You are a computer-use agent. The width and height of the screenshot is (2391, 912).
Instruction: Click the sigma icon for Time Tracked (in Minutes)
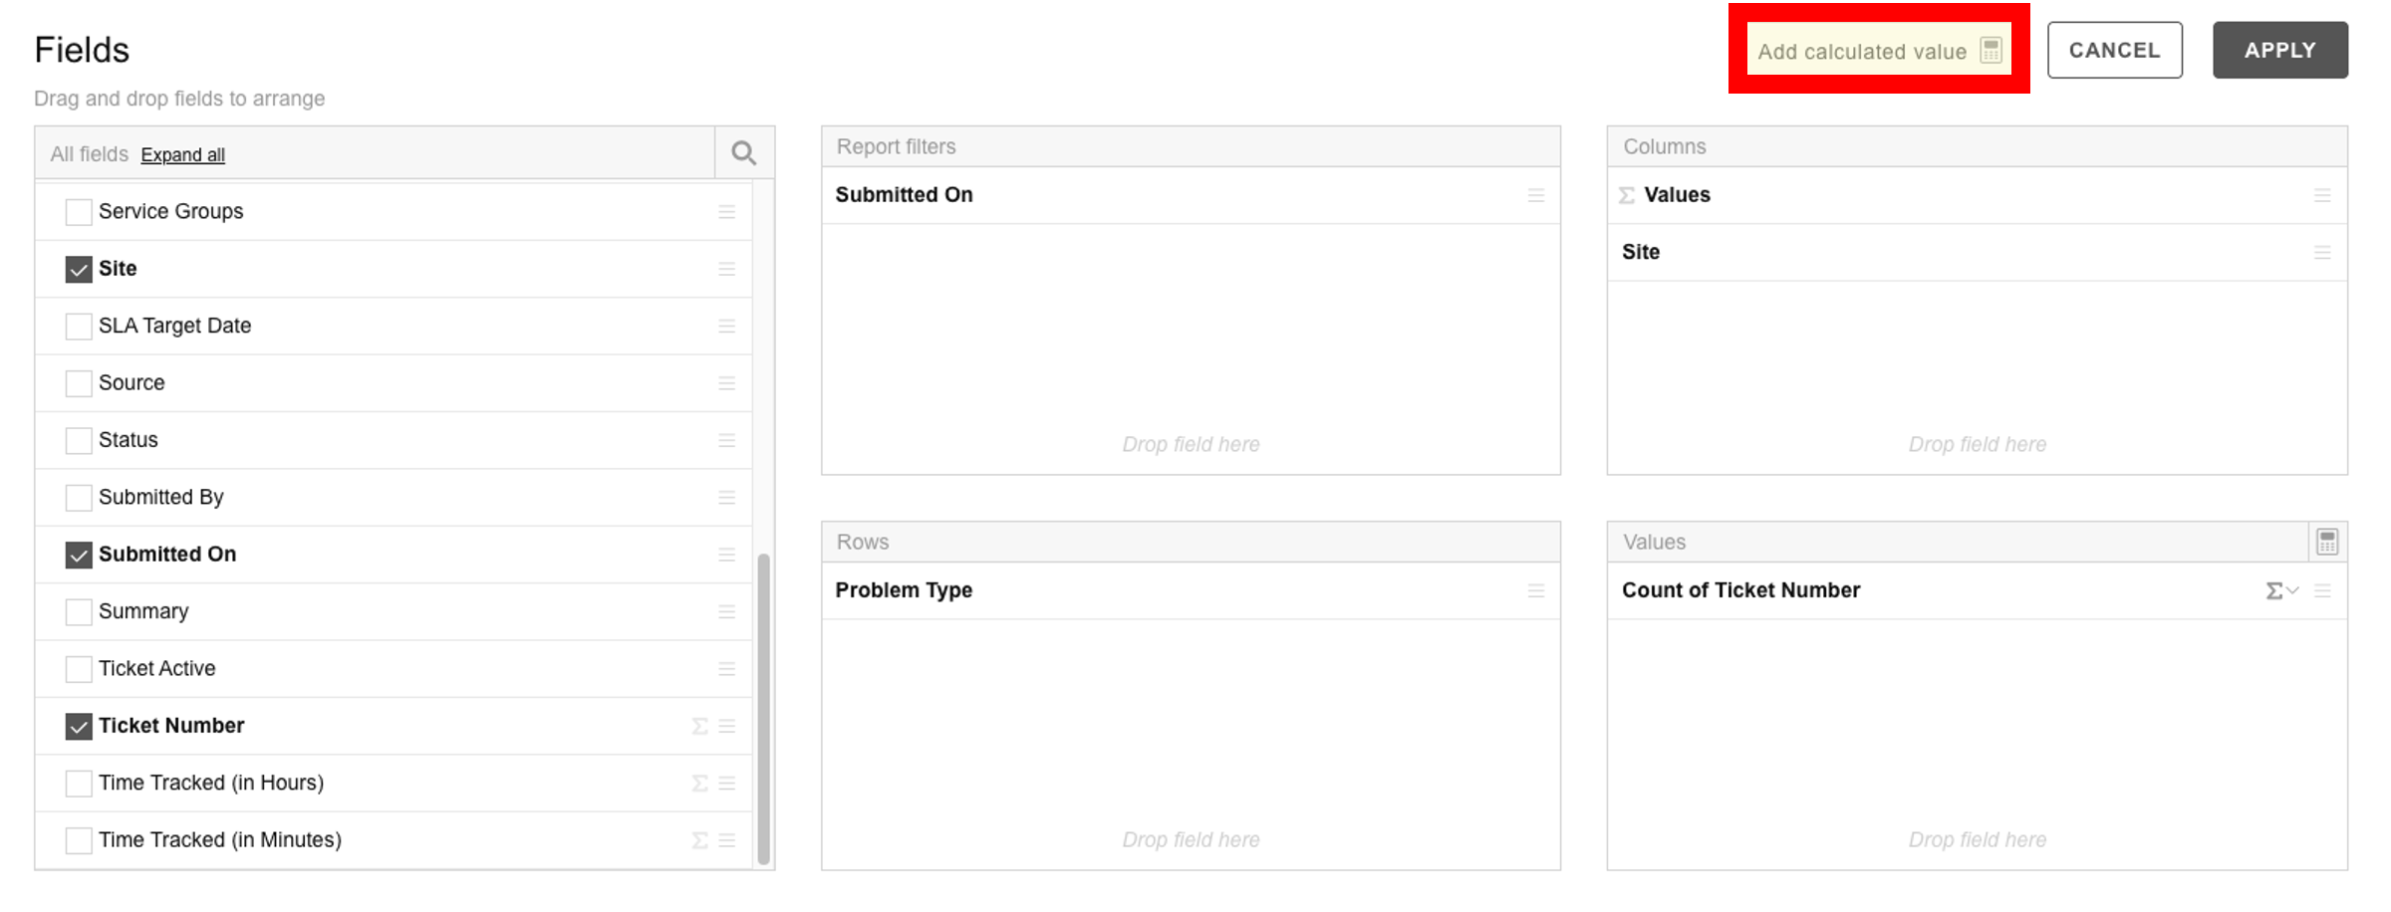coord(699,840)
